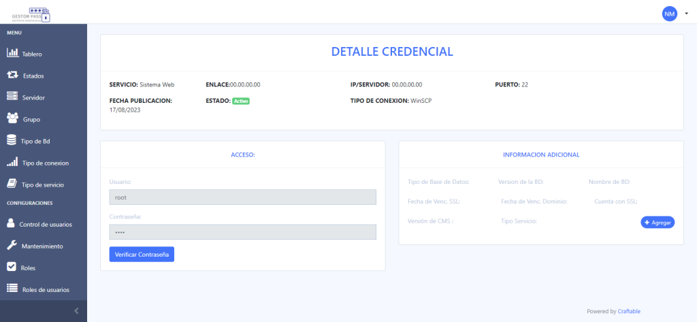Image resolution: width=697 pixels, height=322 pixels.
Task: Click the Tipo de Bd database icon
Action: pos(11,140)
